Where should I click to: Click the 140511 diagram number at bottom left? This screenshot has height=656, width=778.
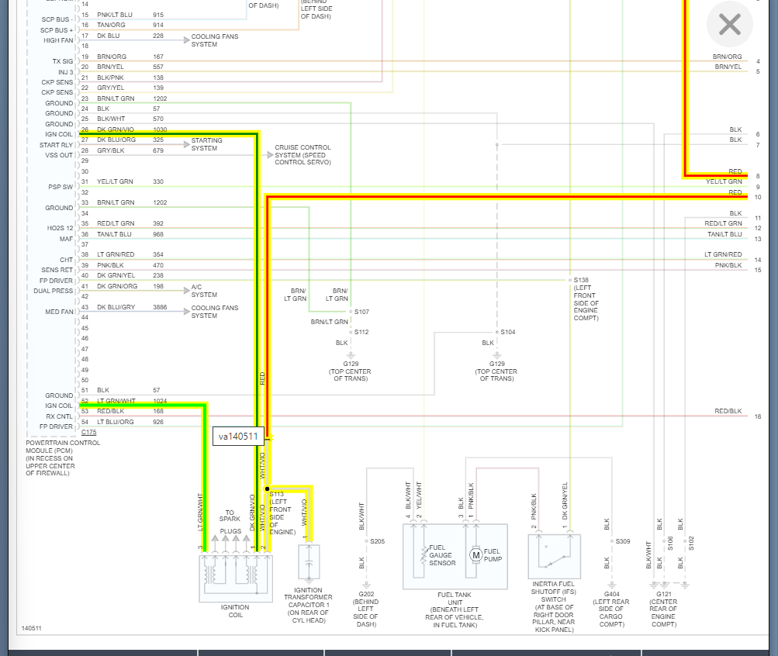click(x=31, y=628)
